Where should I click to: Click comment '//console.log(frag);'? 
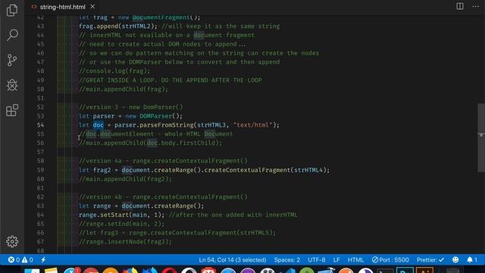point(114,71)
